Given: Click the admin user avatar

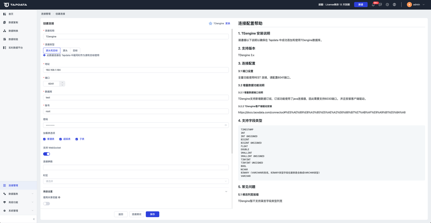Looking at the screenshot, I should (409, 5).
